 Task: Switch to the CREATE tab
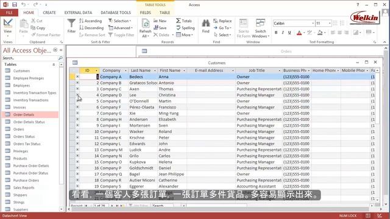49,12
